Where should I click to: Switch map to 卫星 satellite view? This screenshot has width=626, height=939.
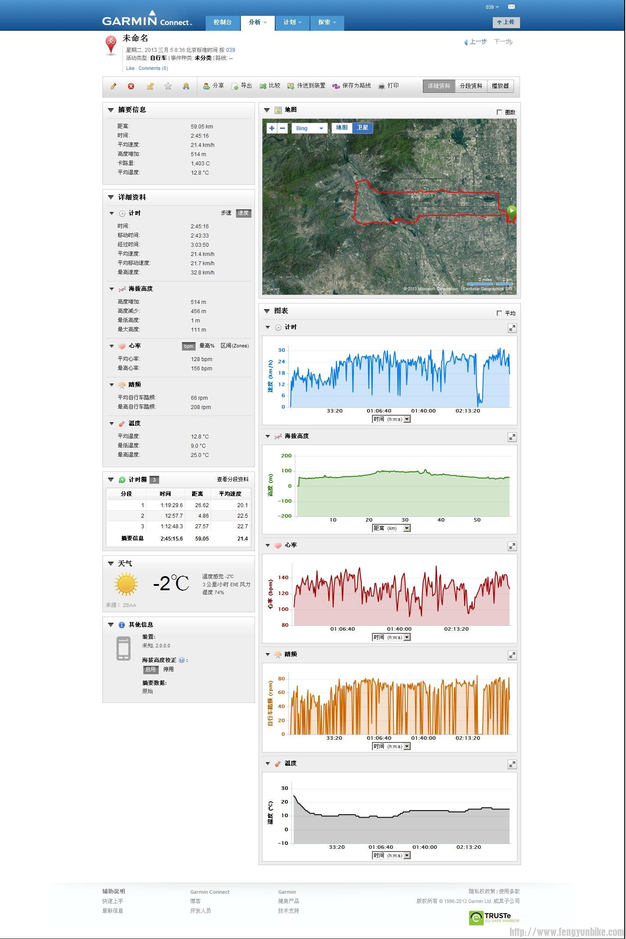pos(363,128)
